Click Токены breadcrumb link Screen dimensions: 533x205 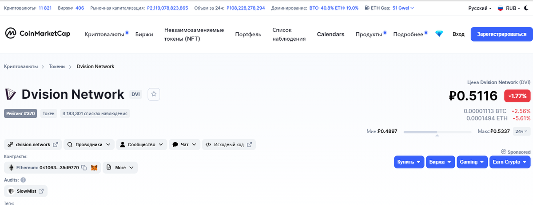coord(57,66)
